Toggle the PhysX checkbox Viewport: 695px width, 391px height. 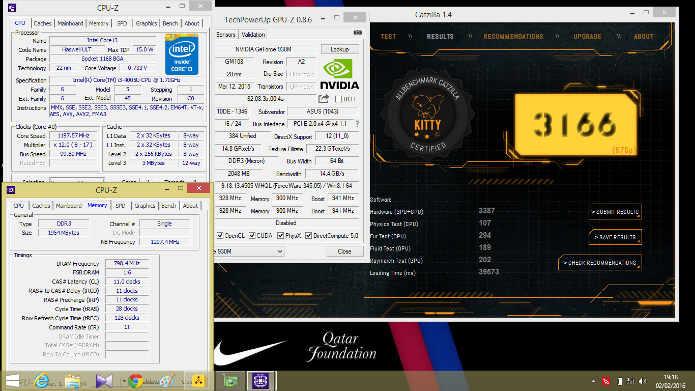tap(280, 236)
